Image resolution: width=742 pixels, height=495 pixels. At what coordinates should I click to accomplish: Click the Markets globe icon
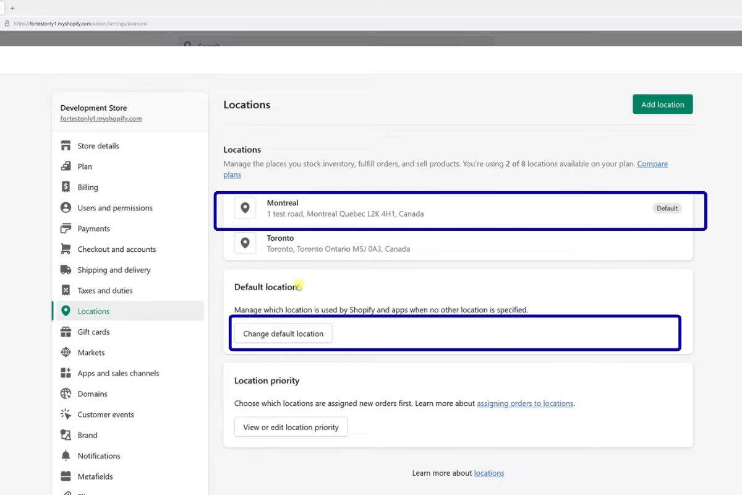[66, 353]
